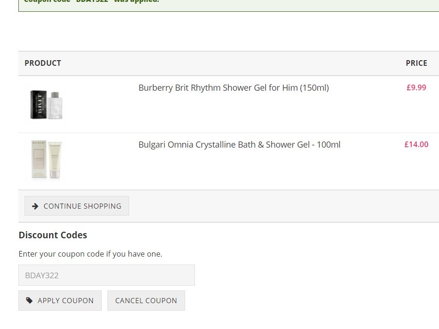439x329 pixels.
Task: Click the Continue Shopping button label
Action: (x=82, y=206)
